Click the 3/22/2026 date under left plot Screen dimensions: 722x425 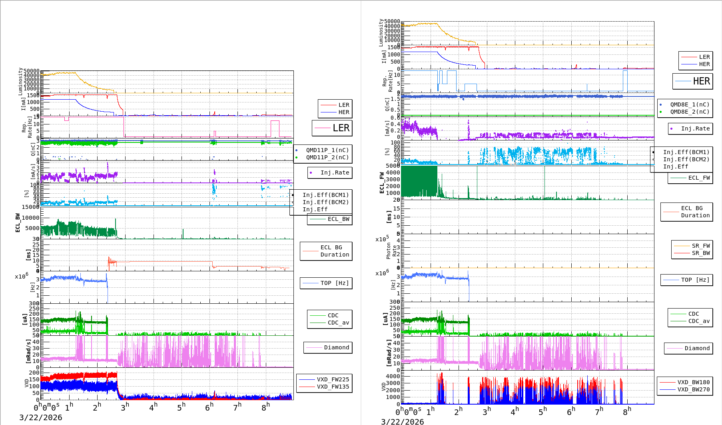(x=41, y=417)
